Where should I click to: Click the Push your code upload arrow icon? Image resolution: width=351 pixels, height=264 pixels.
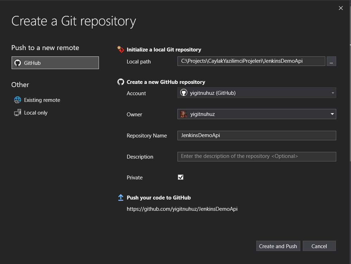pyautogui.click(x=121, y=197)
